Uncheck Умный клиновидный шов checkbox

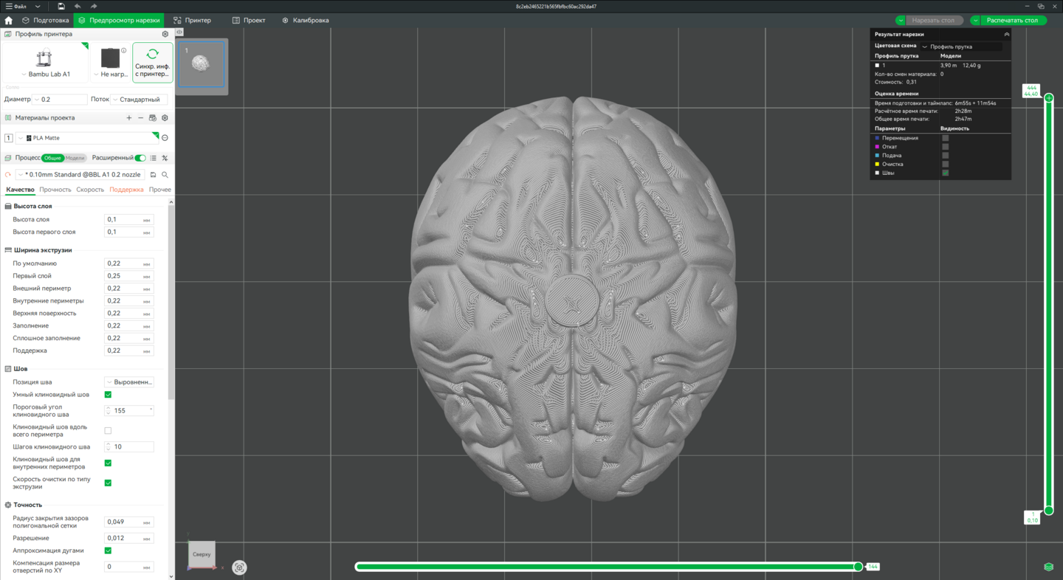pos(108,395)
